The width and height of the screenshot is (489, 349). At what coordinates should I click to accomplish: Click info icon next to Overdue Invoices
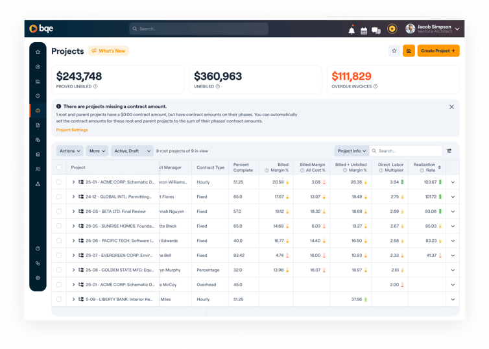pos(376,87)
